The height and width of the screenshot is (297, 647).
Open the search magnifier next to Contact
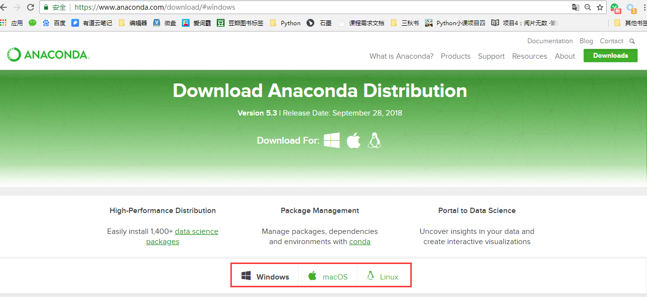click(632, 41)
